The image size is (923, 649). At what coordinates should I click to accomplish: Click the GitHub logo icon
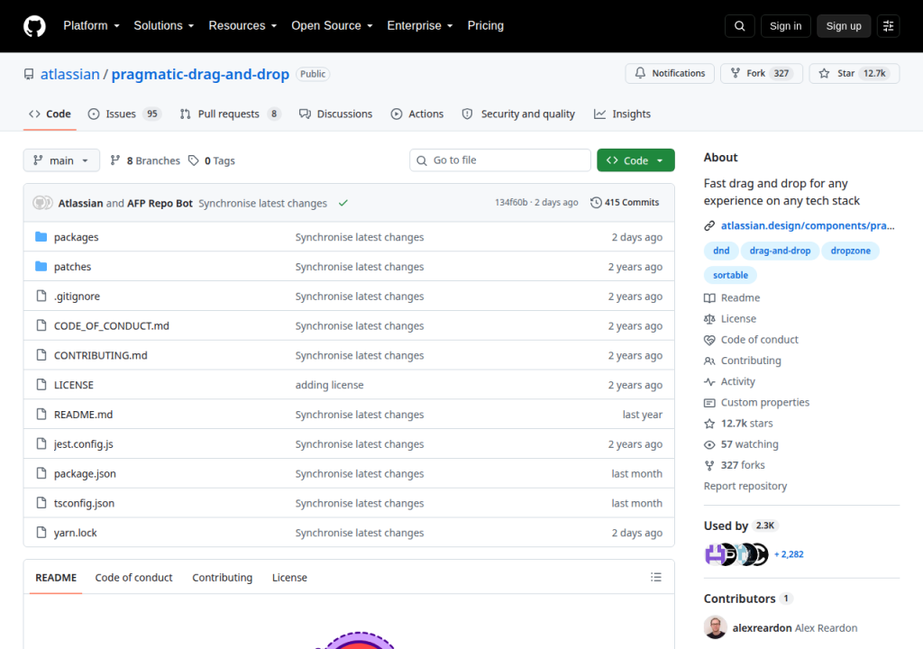pyautogui.click(x=34, y=26)
